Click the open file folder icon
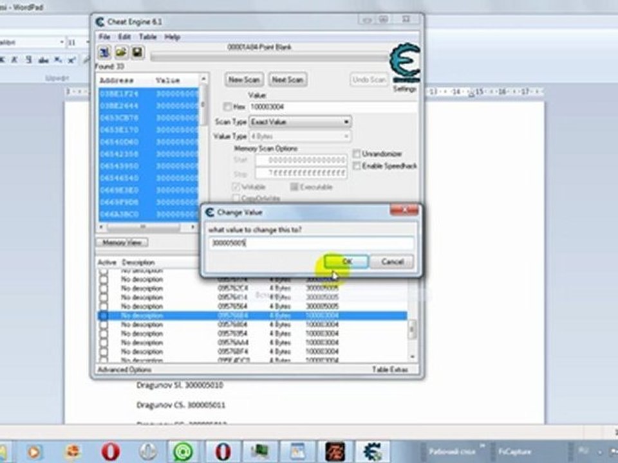 [x=121, y=52]
